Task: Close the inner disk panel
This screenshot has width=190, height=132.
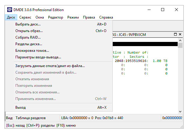Action: pyautogui.click(x=180, y=34)
